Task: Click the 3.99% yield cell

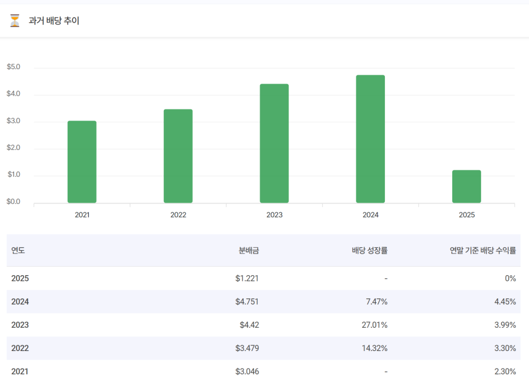Action: coord(505,325)
